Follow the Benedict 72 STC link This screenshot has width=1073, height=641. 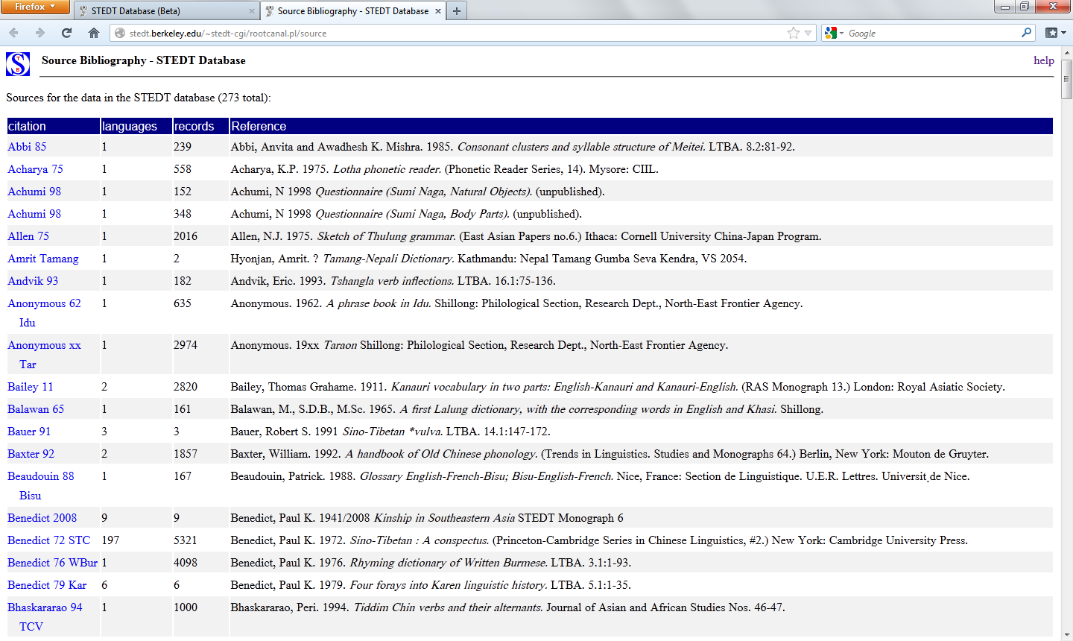[48, 540]
